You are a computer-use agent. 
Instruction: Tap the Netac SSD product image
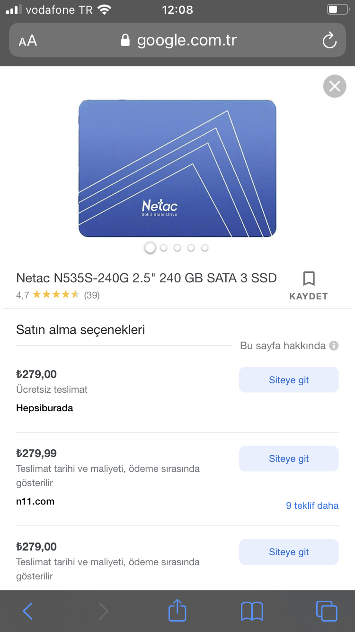click(177, 168)
